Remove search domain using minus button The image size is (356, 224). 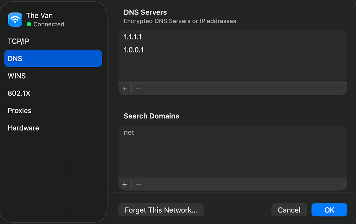click(138, 184)
